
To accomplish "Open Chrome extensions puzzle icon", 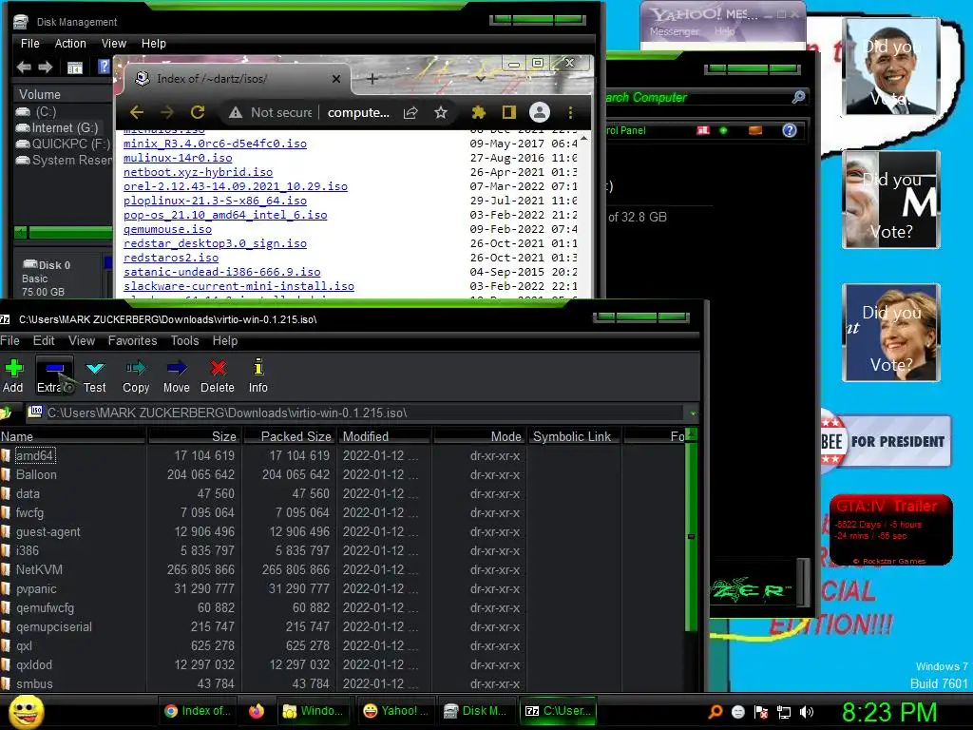I will 479,112.
